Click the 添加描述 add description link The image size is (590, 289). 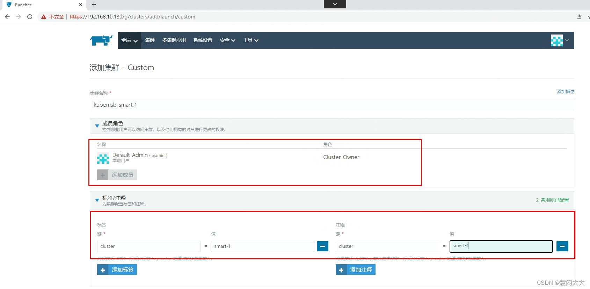point(565,92)
